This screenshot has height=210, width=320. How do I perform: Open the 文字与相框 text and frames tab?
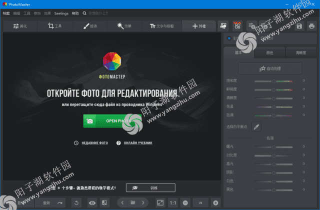pyautogui.click(x=161, y=26)
